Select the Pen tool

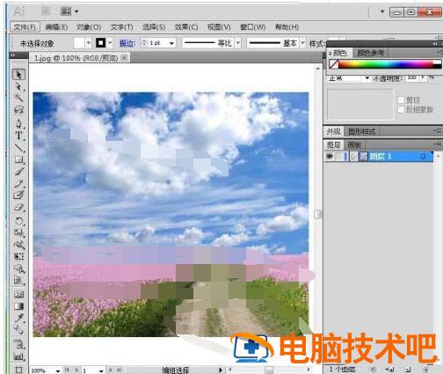point(18,123)
